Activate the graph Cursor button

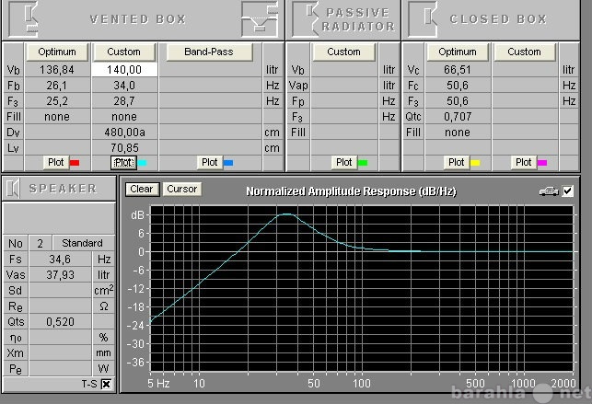pyautogui.click(x=182, y=189)
